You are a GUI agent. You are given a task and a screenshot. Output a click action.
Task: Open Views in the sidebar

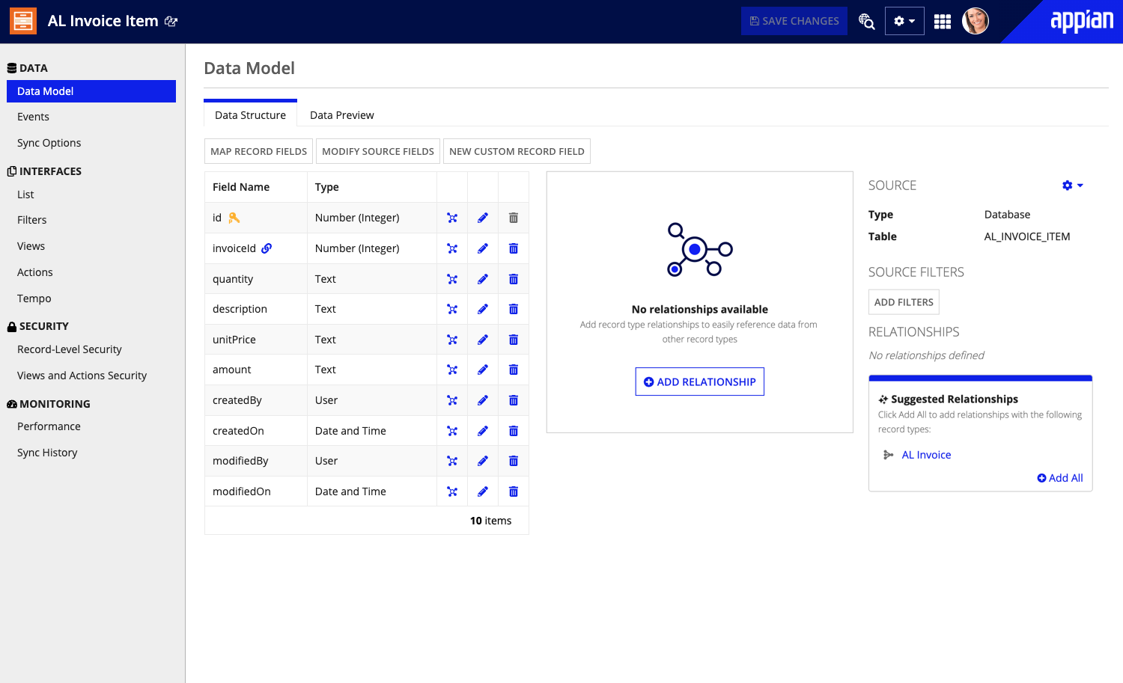(31, 246)
